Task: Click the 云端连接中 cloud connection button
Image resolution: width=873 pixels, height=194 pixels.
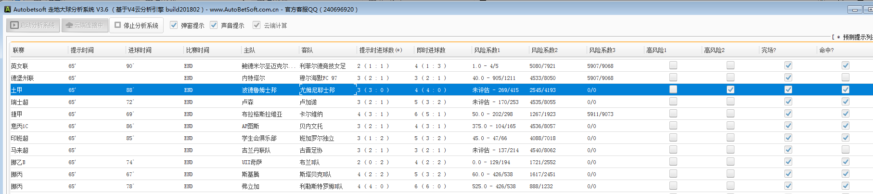Action: point(84,25)
